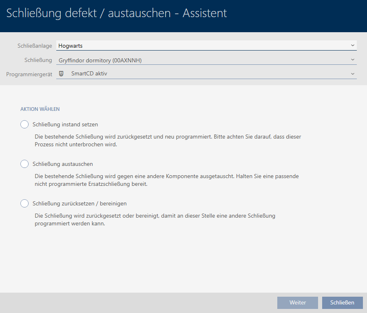Click the 'Schließanlage' field label
Viewport: 367px width, 313px height.
(x=35, y=46)
